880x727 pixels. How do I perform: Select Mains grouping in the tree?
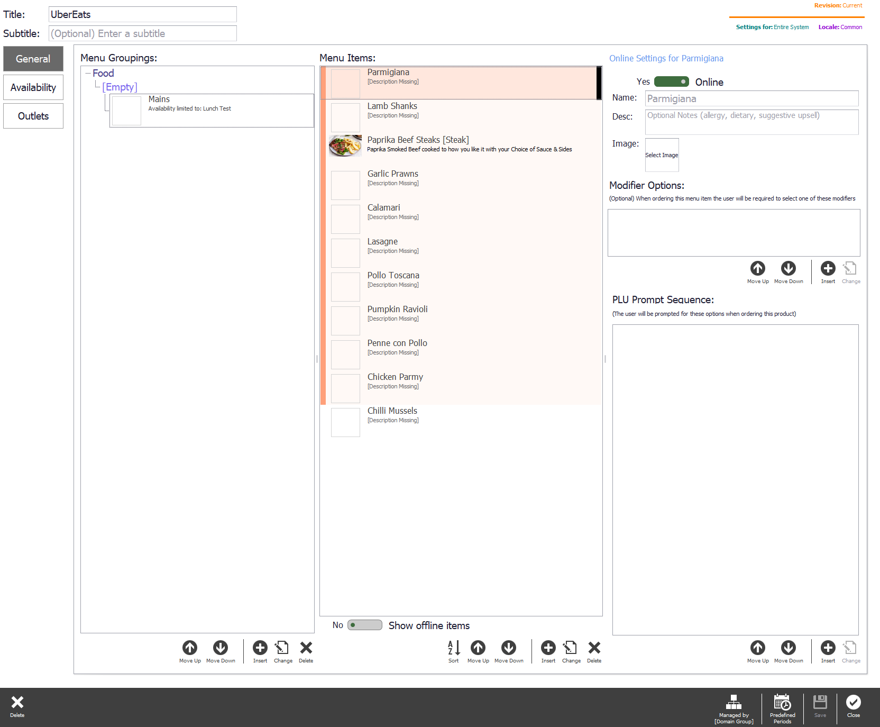[212, 111]
